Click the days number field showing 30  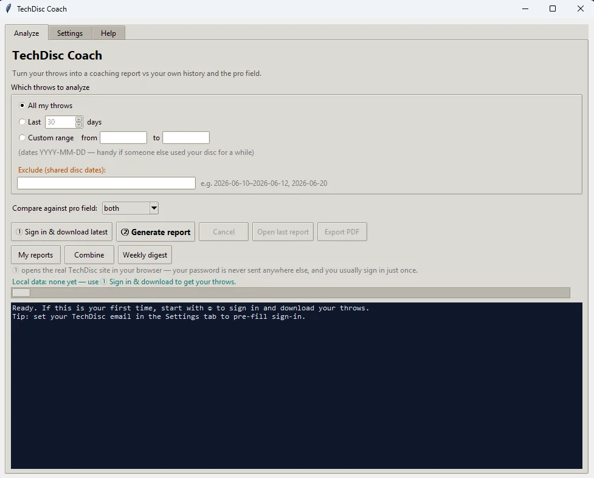[60, 122]
